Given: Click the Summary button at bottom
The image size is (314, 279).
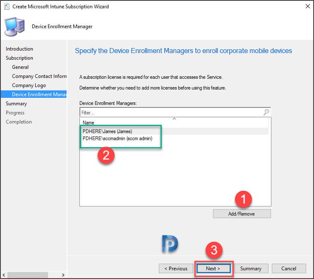Looking at the screenshot, I should click(x=251, y=269).
